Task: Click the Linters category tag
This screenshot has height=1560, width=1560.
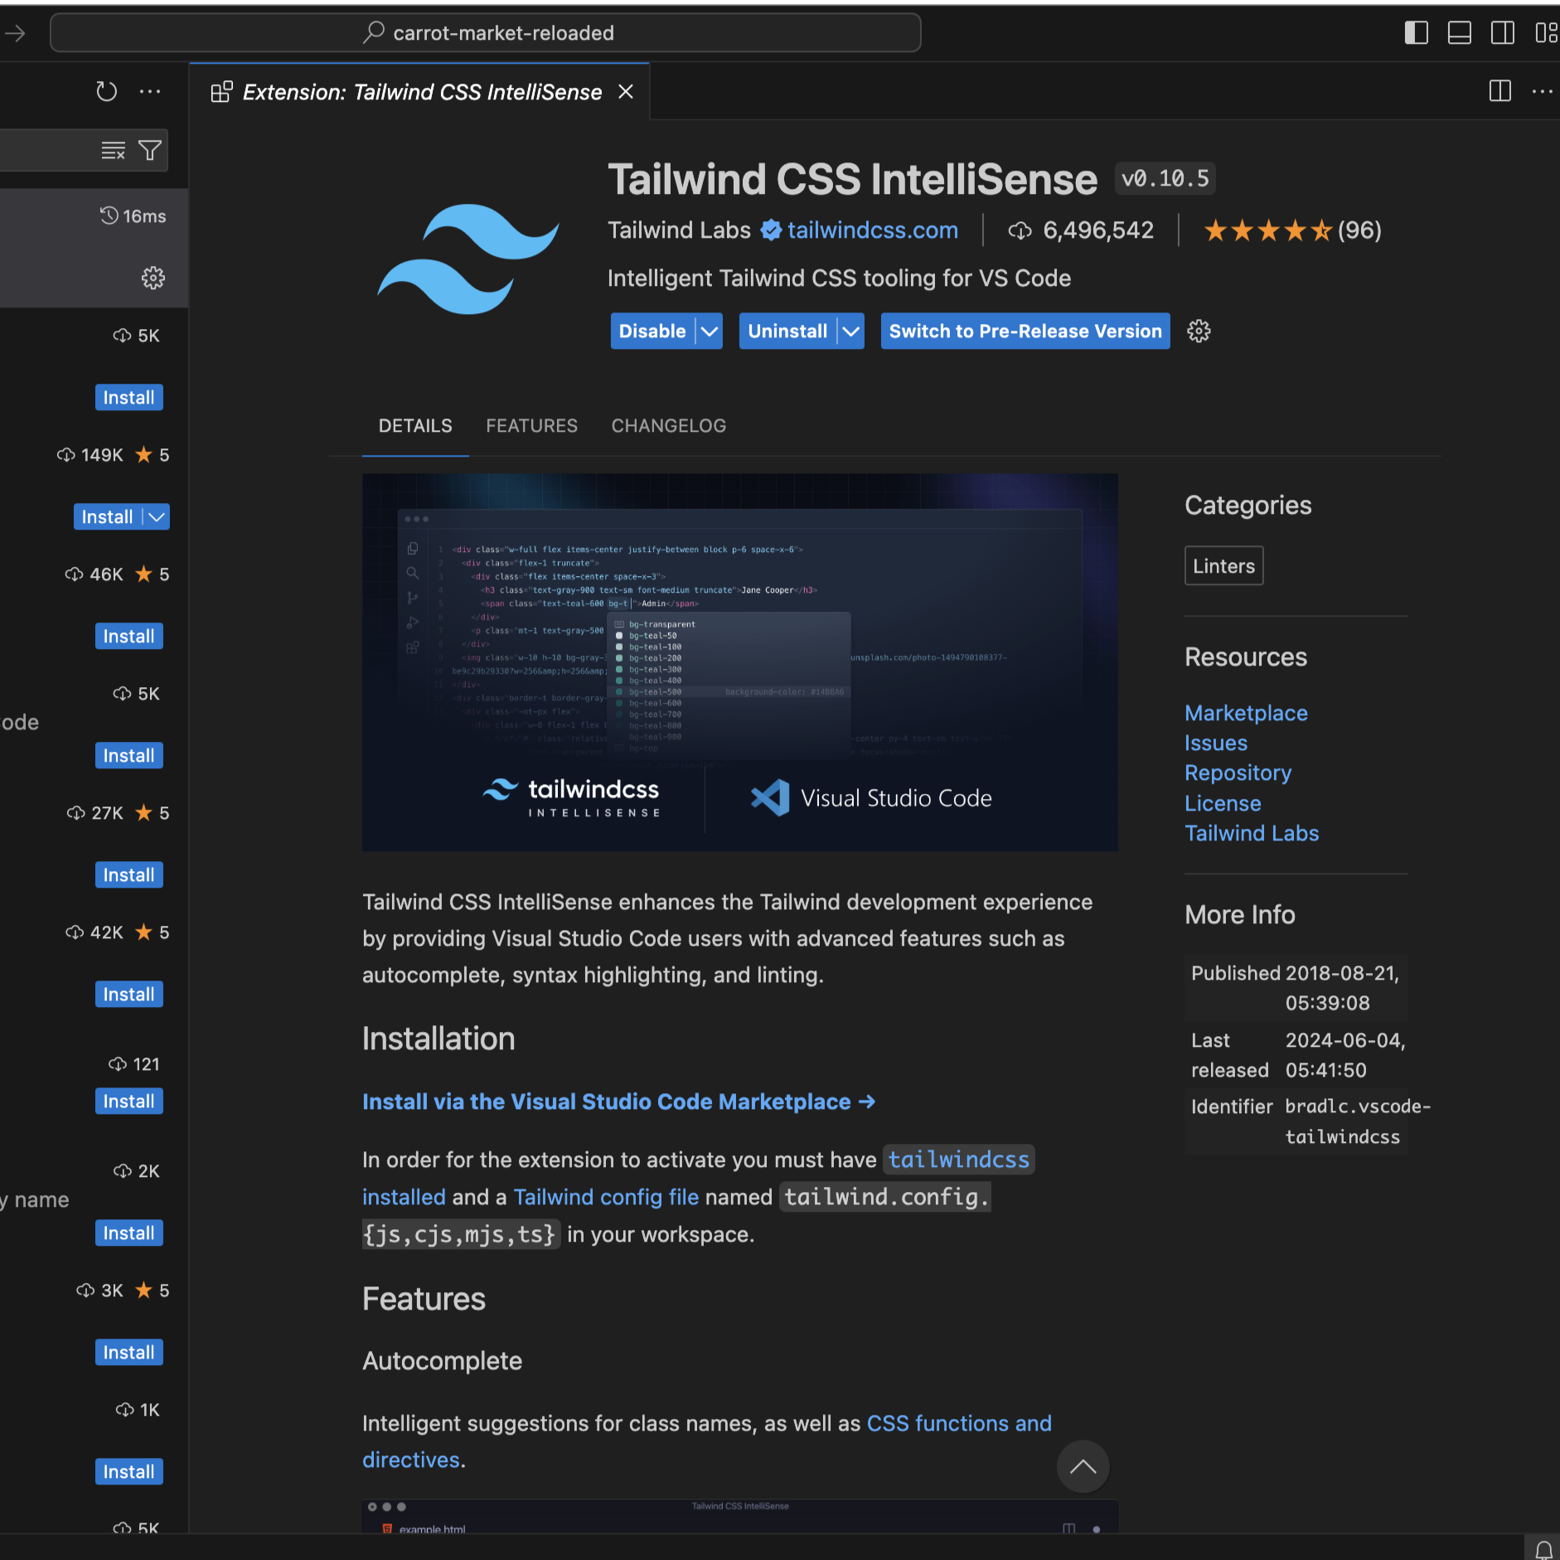Action: coord(1223,566)
